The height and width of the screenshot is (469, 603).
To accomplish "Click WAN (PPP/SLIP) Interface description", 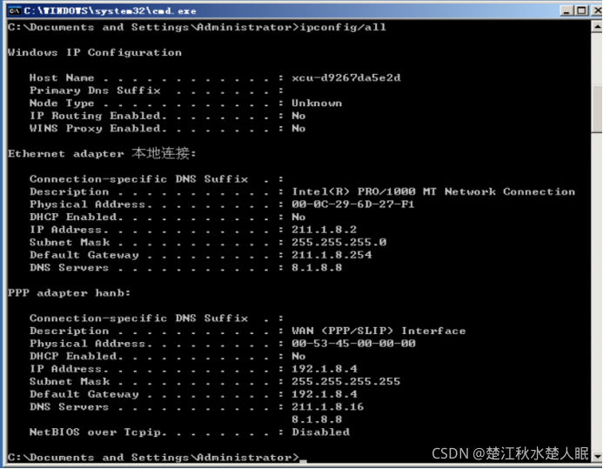I will (379, 331).
